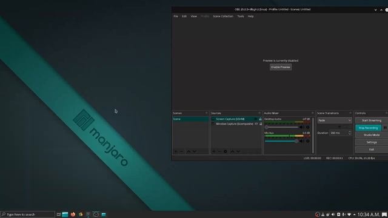Mute the Mic/Aux channel
This screenshot has height=218, width=388.
[302, 141]
